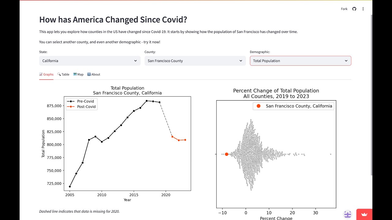The height and width of the screenshot is (220, 392).
Task: Switch to the Map tab
Action: [78, 74]
